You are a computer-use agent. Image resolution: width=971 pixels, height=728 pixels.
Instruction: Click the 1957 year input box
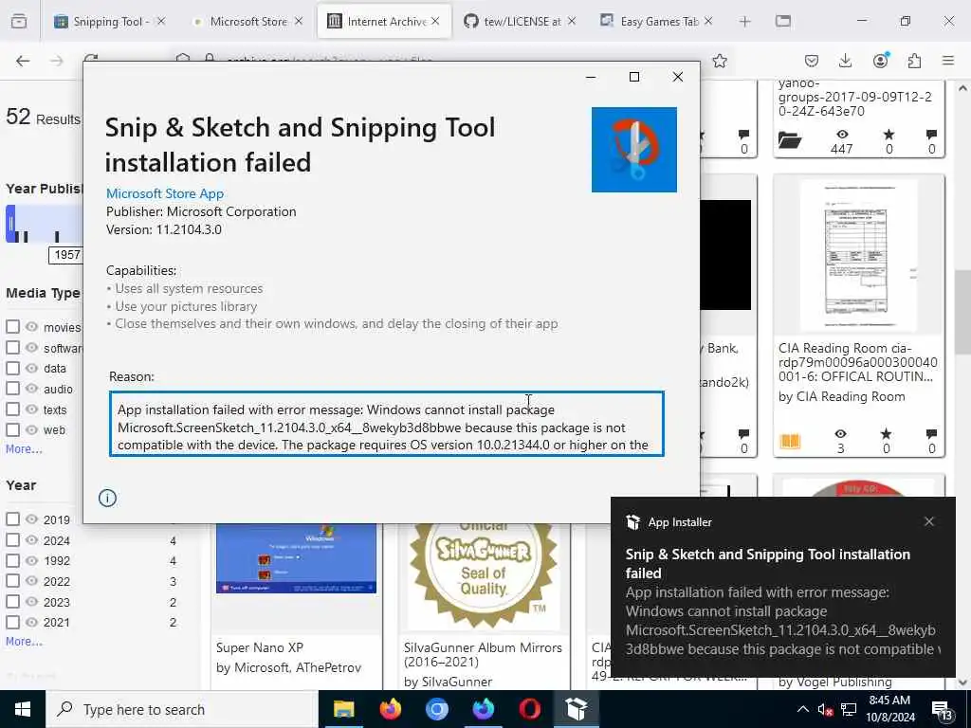[65, 254]
